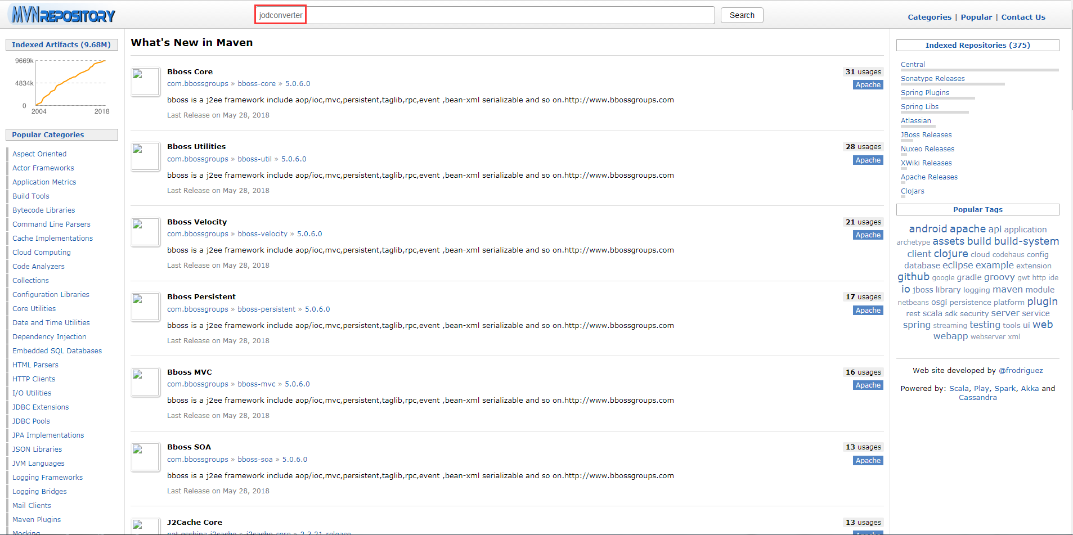This screenshot has width=1073, height=535.
Task: Open com.bbossgroups group of Bboss Velocity
Action: pos(197,233)
